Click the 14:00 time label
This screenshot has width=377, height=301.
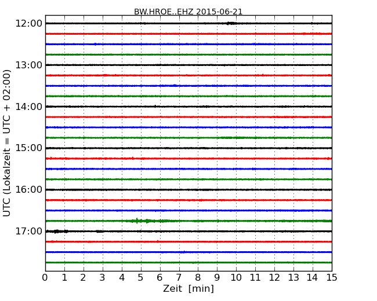[x=29, y=107]
